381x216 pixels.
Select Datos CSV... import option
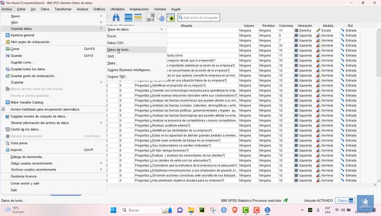point(137,43)
